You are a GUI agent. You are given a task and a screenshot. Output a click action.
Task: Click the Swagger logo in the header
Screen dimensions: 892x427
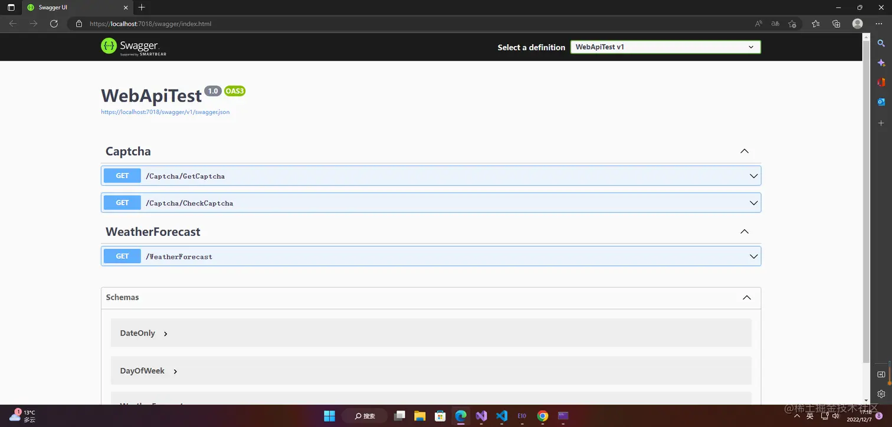pos(133,47)
